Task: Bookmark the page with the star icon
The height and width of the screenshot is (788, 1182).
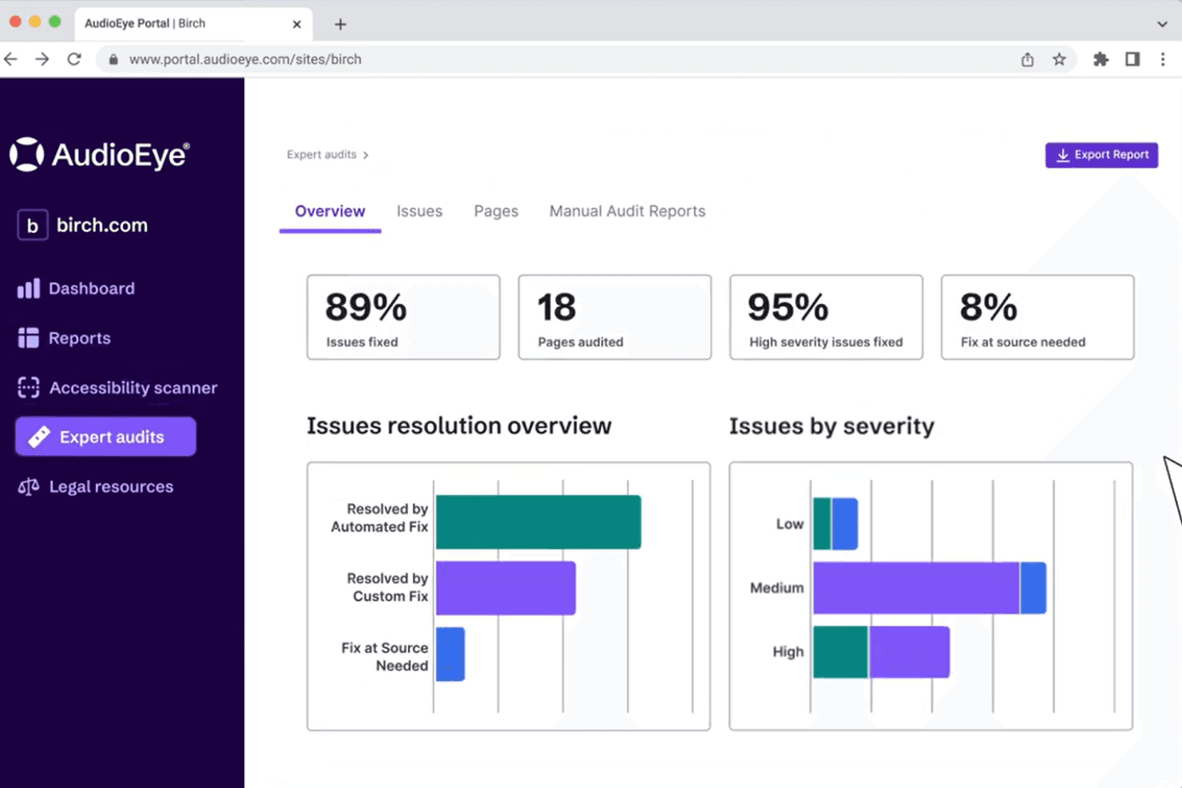Action: tap(1059, 59)
